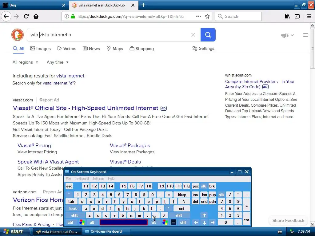Switch to the News results tab
This screenshot has height=236, width=315.
(91, 49)
